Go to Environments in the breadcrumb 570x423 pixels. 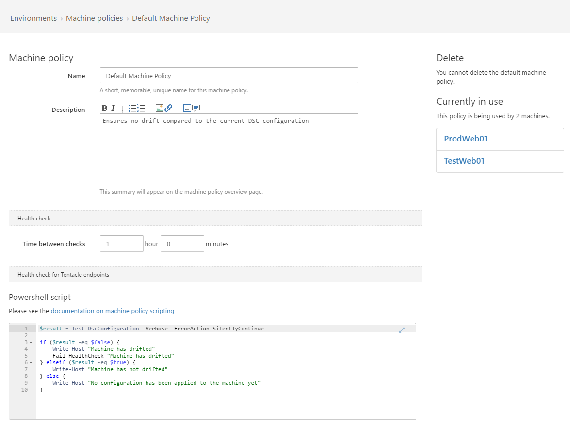pyautogui.click(x=33, y=18)
